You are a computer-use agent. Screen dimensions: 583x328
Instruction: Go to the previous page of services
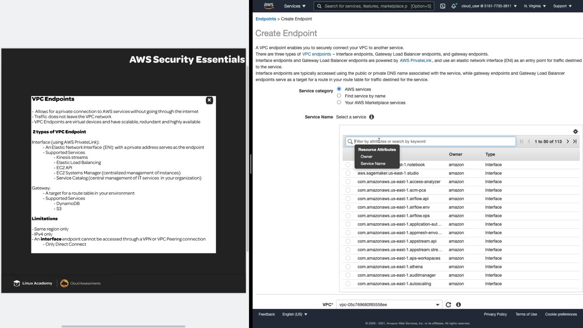point(529,142)
